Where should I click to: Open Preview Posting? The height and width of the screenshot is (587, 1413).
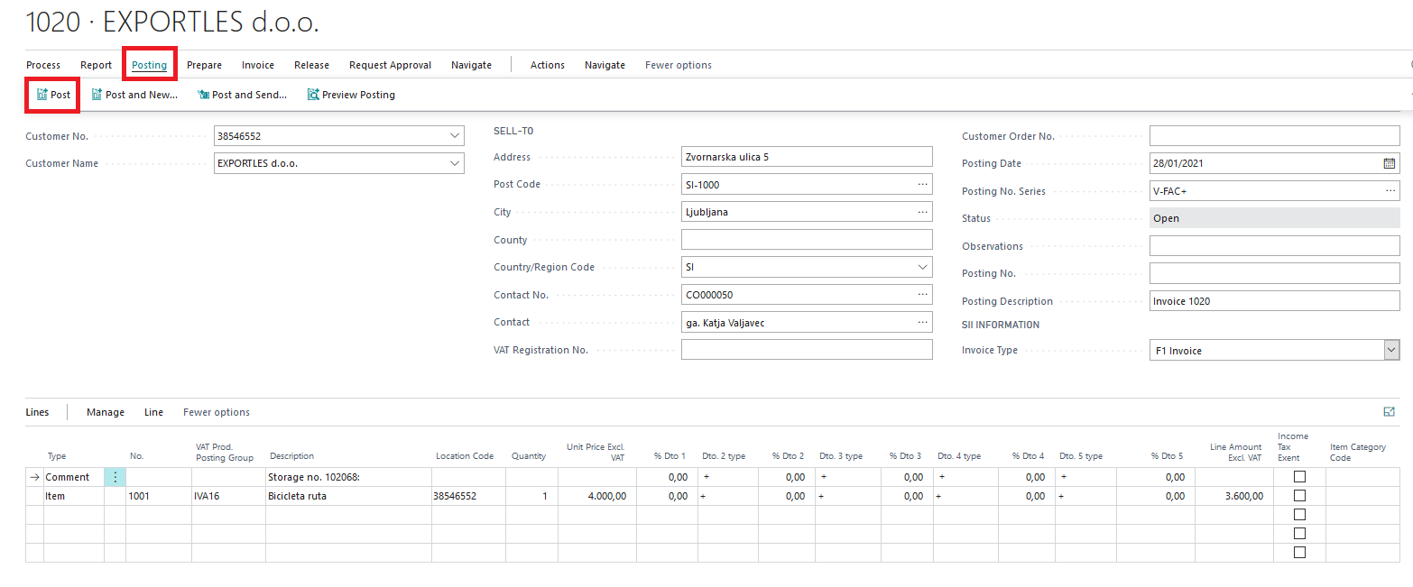pos(351,95)
